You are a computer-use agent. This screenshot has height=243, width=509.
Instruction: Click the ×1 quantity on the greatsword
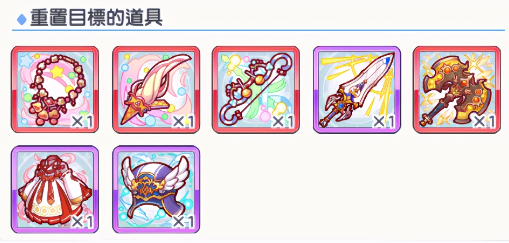click(x=384, y=122)
